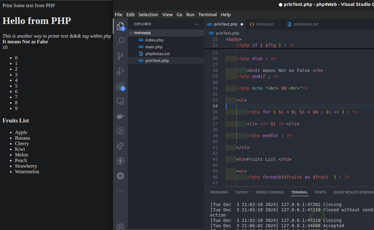This screenshot has width=374, height=230.
Task: Open the Docker view
Action: click(120, 116)
